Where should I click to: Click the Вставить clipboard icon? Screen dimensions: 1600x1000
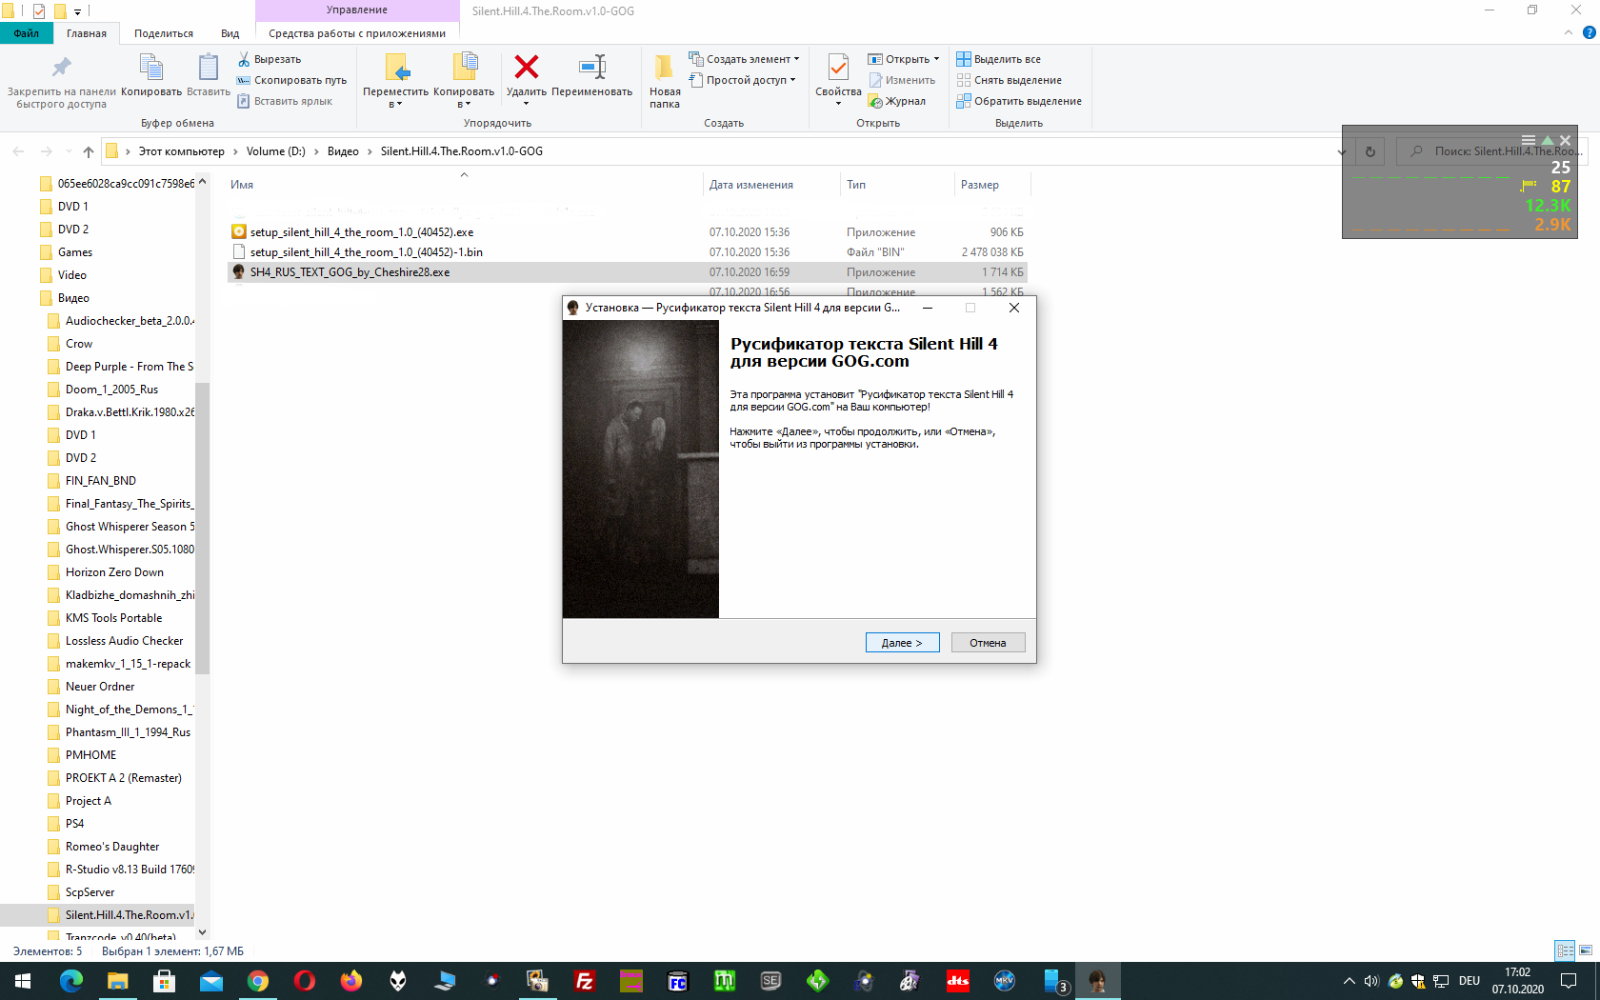208,68
